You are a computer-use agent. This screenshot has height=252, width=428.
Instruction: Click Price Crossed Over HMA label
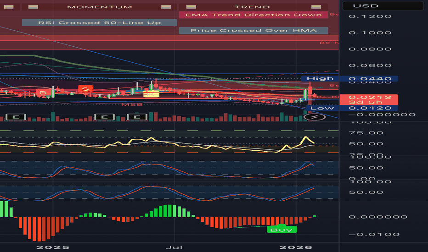[253, 31]
